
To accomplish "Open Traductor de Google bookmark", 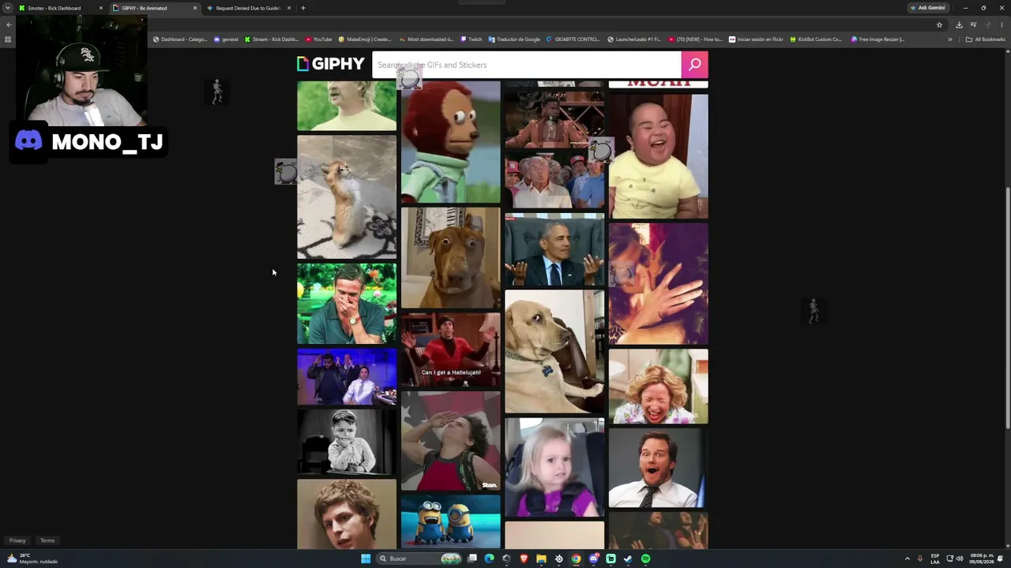I will [514, 39].
